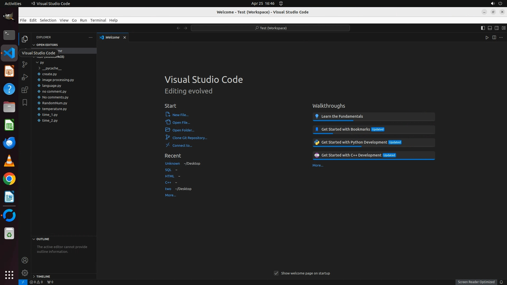
Task: Click the split editor right icon
Action: pos(494,37)
